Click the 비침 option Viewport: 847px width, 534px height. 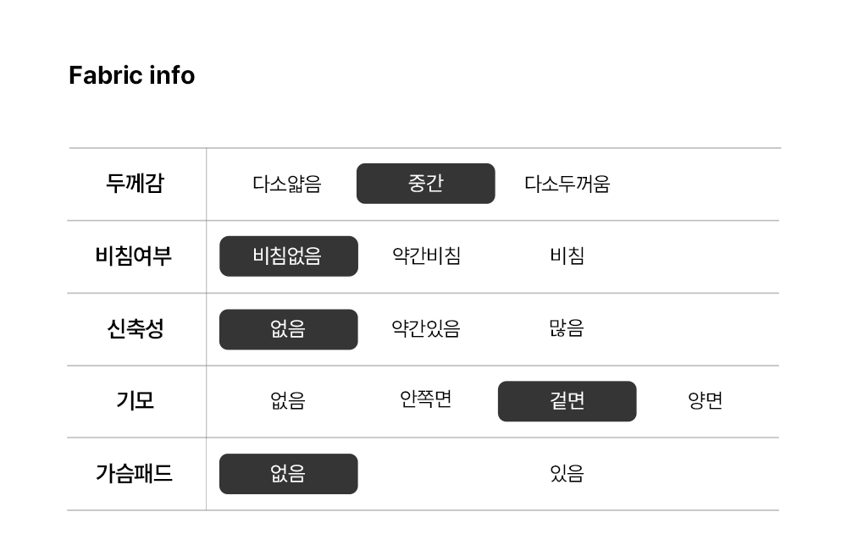tap(567, 256)
